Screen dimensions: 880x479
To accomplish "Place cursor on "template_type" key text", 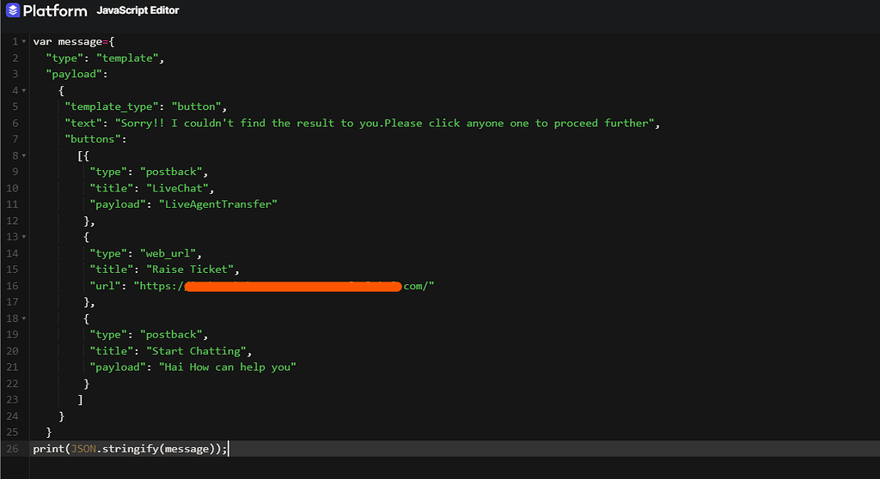I will point(112,106).
